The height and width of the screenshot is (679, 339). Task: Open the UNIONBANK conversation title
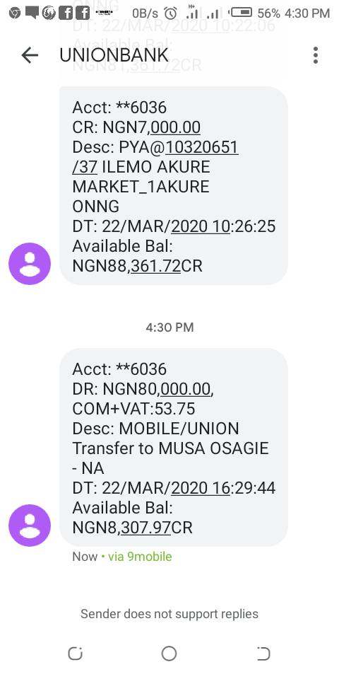click(114, 55)
